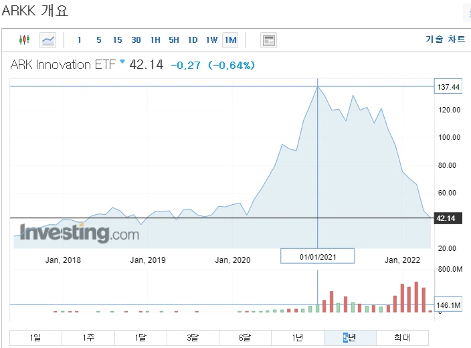This screenshot has height=348, width=471.
Task: Switch to candlestick chart type
Action: pyautogui.click(x=24, y=39)
